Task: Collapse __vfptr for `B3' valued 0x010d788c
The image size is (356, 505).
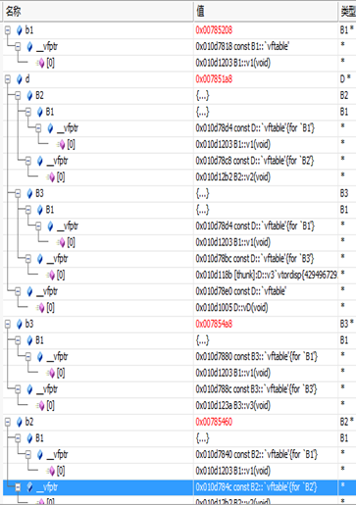Action: click(x=18, y=389)
